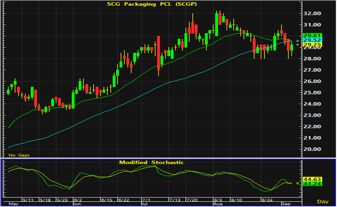Click the Aug month label

pyautogui.click(x=218, y=204)
